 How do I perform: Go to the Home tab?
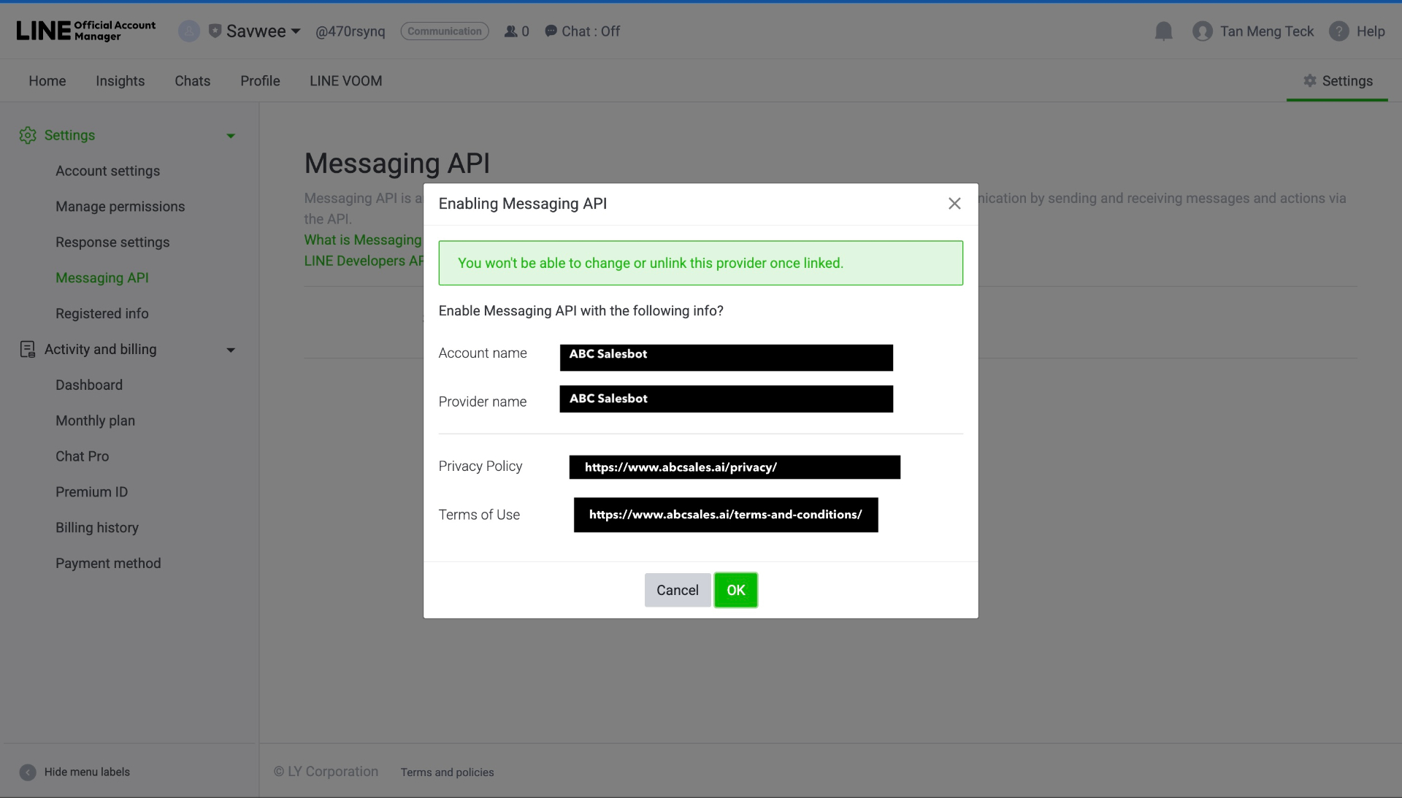point(47,81)
